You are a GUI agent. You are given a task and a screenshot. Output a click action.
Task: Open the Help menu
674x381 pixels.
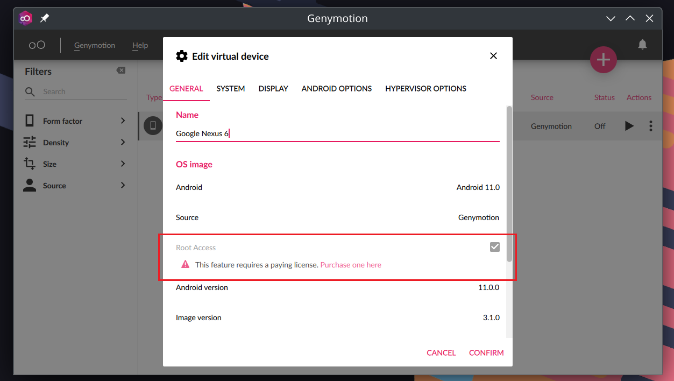pos(140,45)
